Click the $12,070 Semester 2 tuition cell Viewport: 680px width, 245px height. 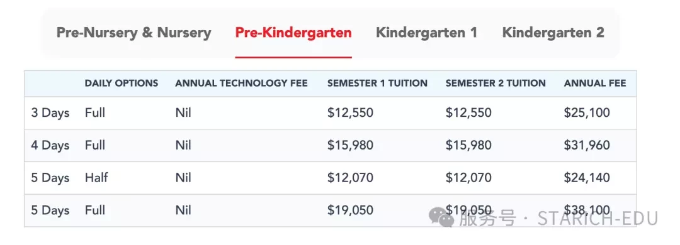pos(468,178)
